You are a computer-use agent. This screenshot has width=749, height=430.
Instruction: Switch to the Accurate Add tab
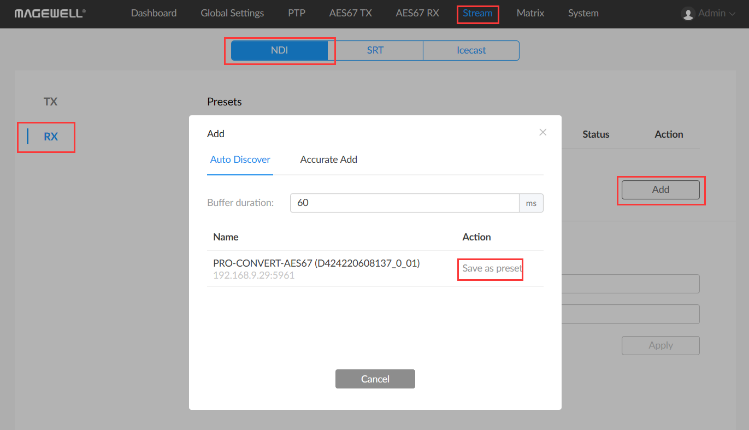point(328,159)
